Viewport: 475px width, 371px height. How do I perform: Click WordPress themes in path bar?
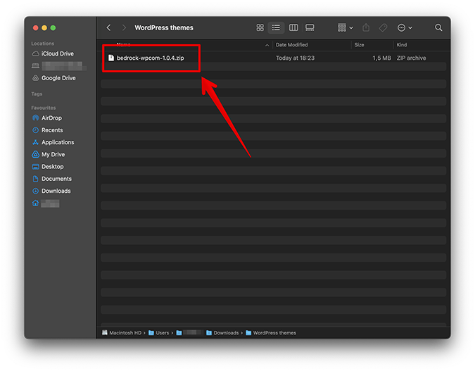coord(271,333)
